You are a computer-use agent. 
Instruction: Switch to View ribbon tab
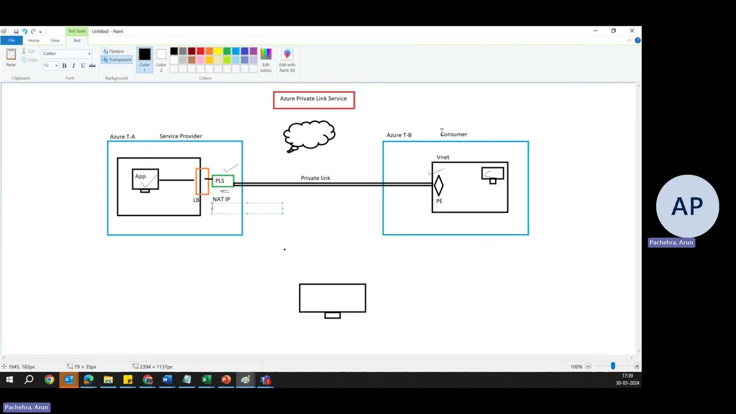(x=55, y=40)
